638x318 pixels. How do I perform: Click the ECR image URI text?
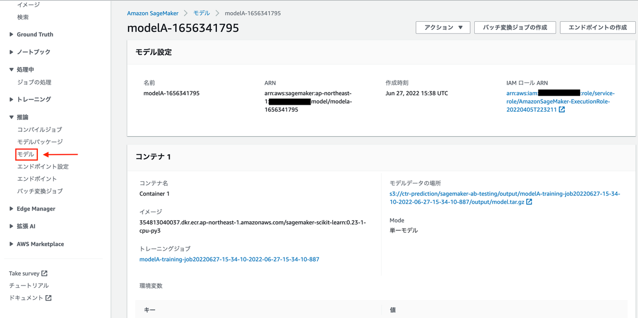click(253, 227)
